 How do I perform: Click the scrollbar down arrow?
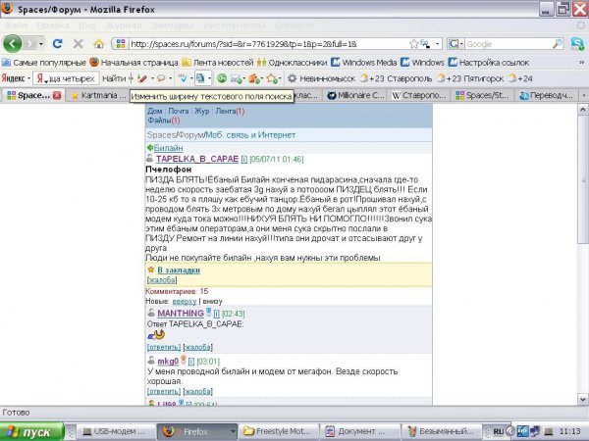pyautogui.click(x=582, y=400)
